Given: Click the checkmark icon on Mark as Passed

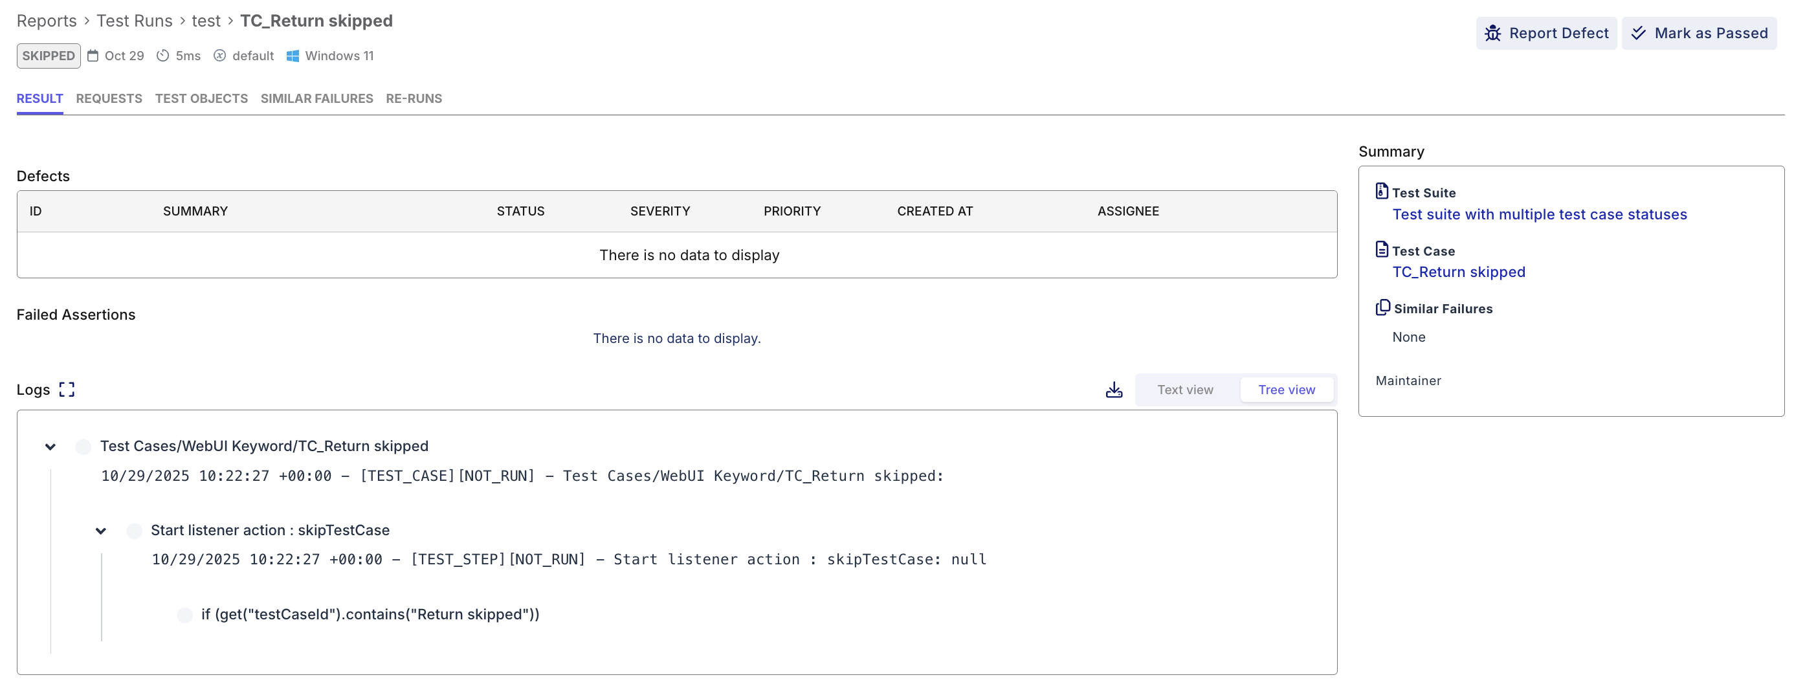Looking at the screenshot, I should point(1640,33).
